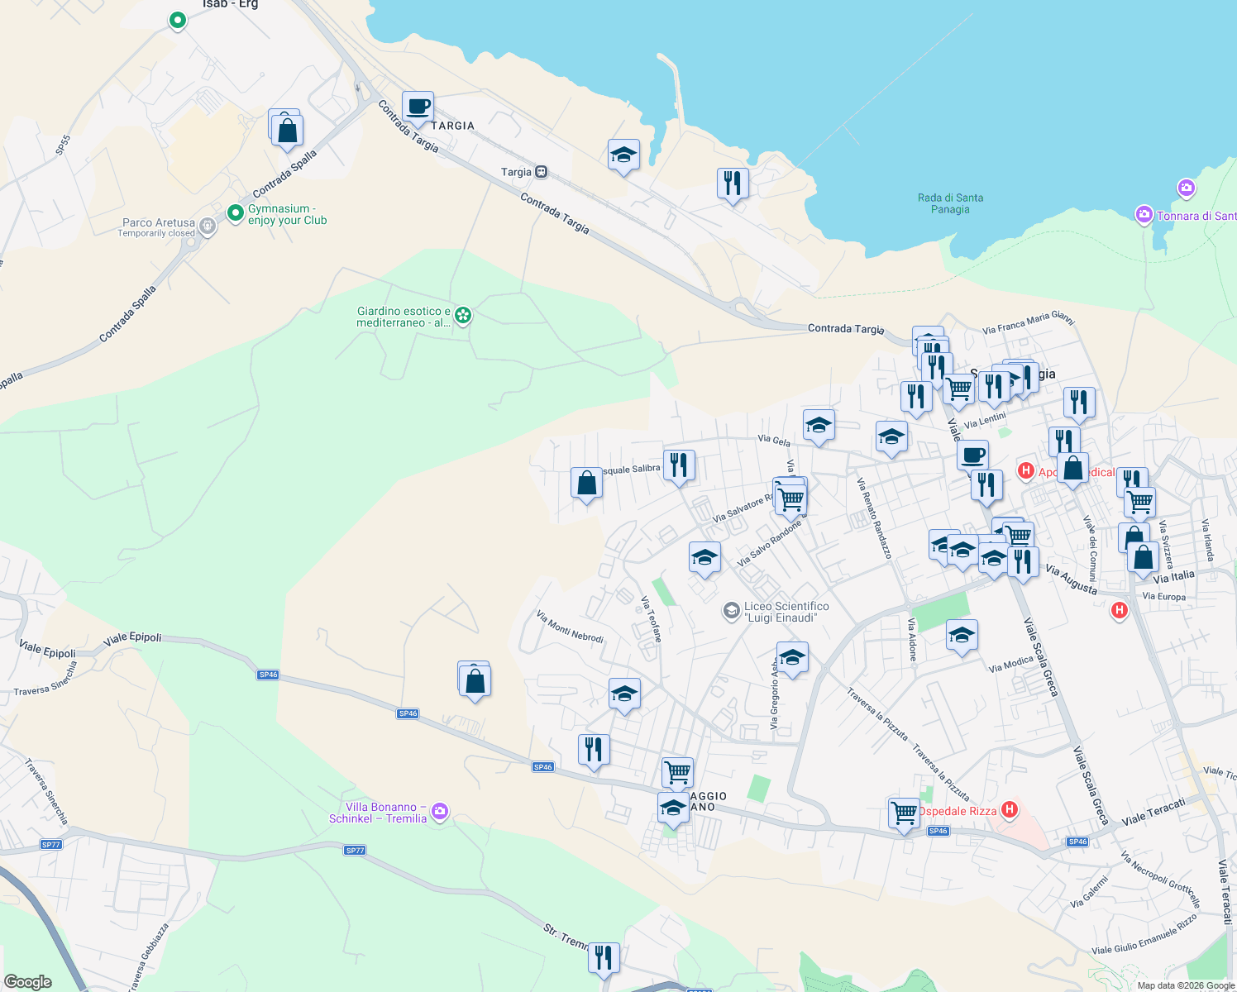Click the red H marker near Via Europa
The height and width of the screenshot is (992, 1237).
1120,611
